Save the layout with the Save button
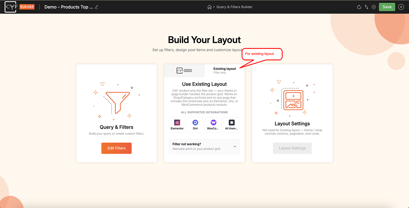This screenshot has width=409, height=208. click(x=387, y=7)
